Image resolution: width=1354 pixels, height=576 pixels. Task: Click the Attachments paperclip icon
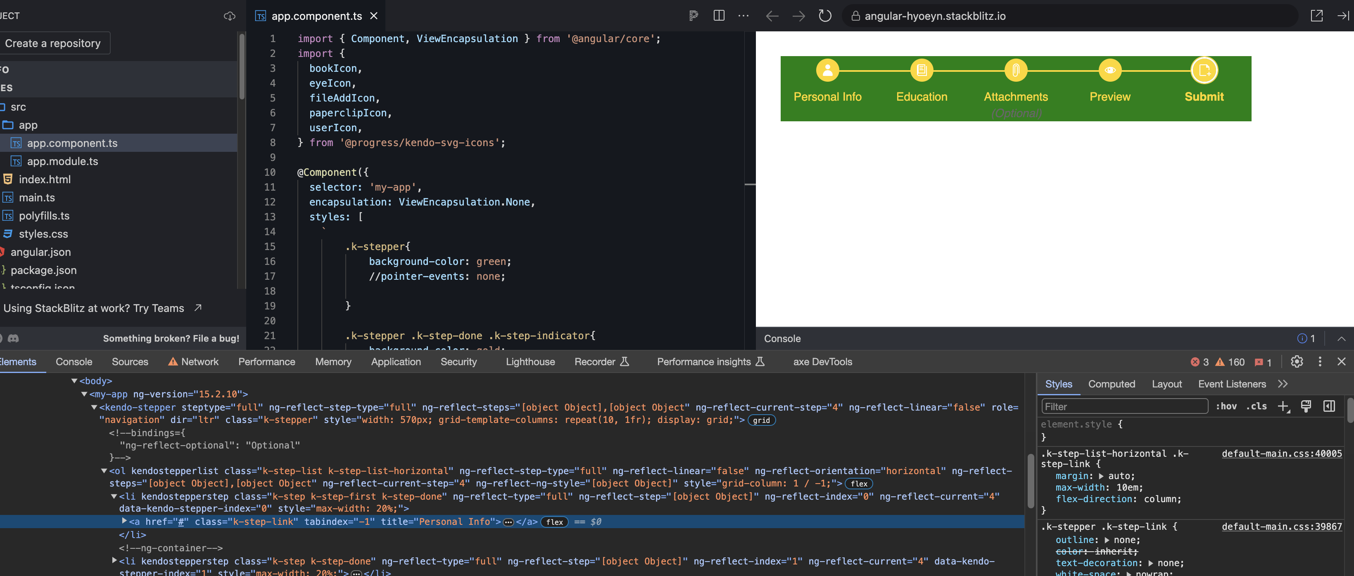(1015, 69)
